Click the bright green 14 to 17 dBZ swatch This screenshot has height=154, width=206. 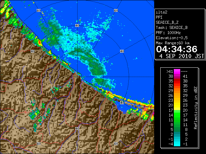(x=177, y=115)
